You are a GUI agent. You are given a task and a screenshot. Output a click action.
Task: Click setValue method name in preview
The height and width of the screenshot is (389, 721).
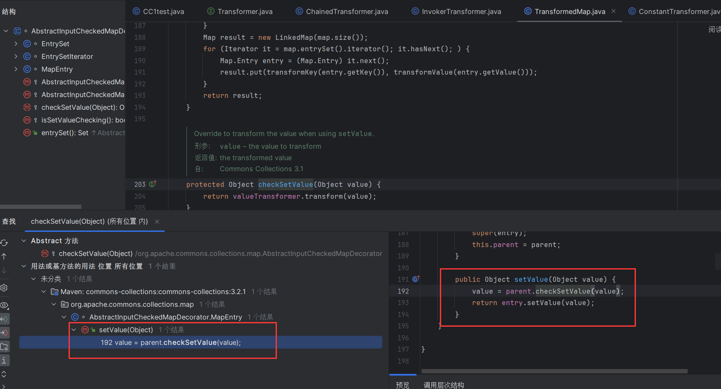531,279
